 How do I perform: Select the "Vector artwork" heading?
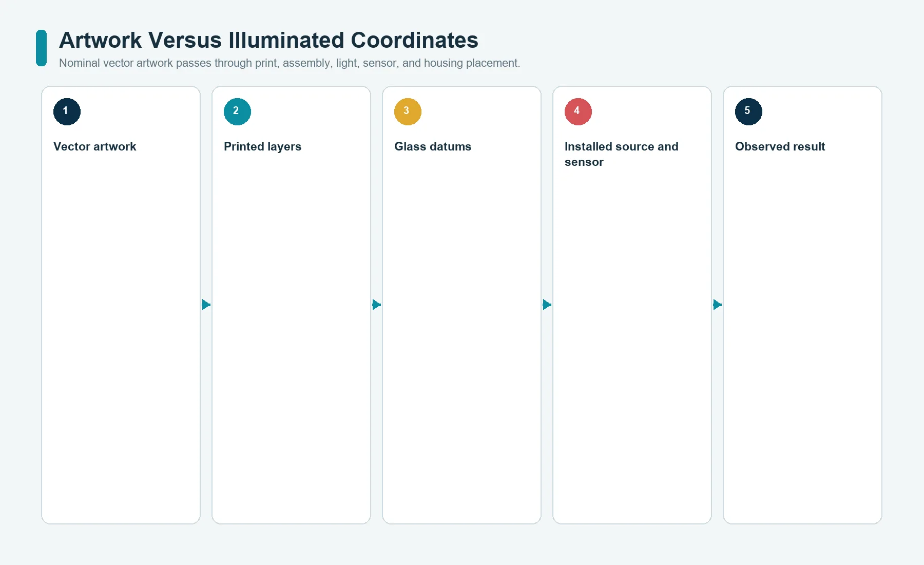click(95, 146)
